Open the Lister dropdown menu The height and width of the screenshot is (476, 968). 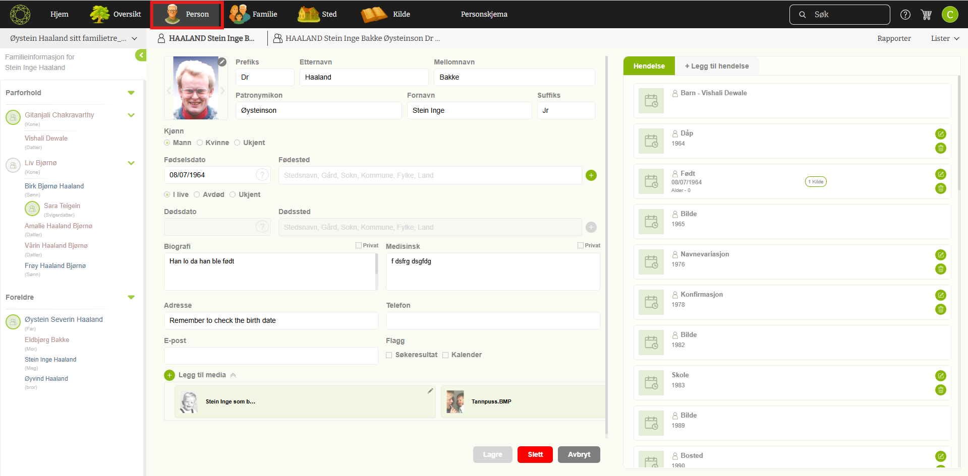pyautogui.click(x=945, y=38)
